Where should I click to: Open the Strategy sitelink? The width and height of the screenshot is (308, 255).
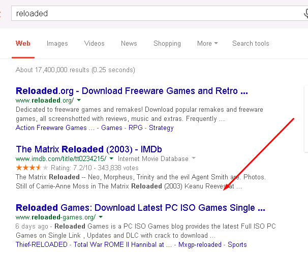click(x=161, y=128)
